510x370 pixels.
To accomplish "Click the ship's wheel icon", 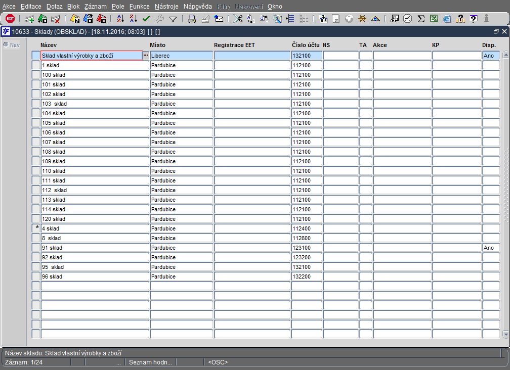I will 362,19.
